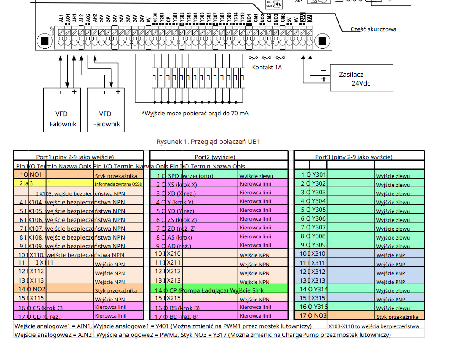Click "X212" in the Port2 table
This screenshot has width=451, height=347.
point(174,271)
